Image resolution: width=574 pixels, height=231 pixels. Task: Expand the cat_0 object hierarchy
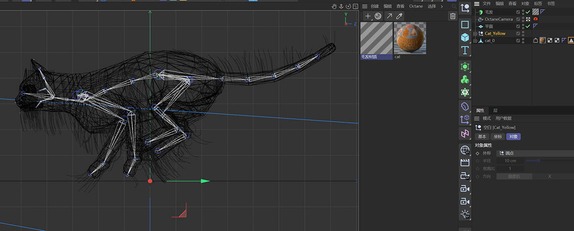(x=475, y=41)
